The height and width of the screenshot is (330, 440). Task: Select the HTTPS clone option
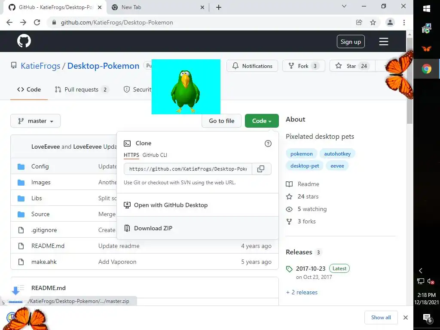point(131,155)
